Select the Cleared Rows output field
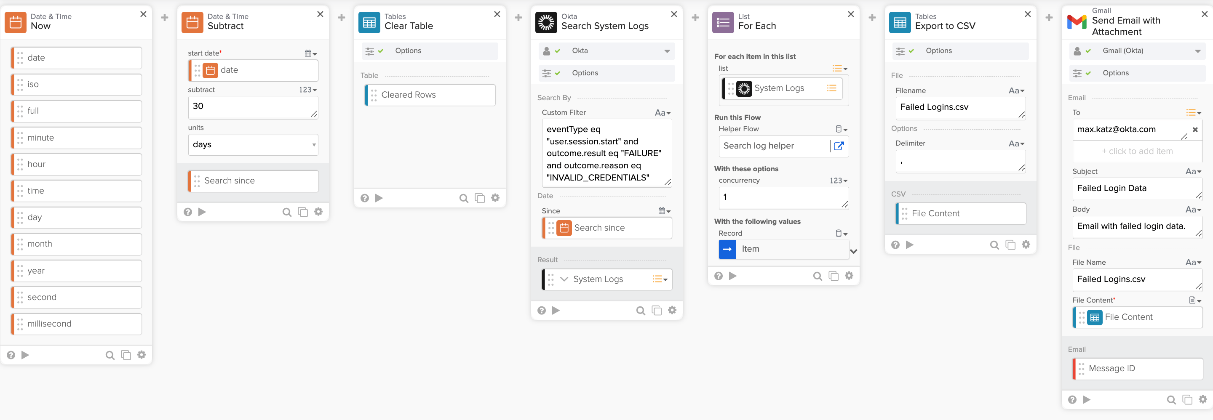The image size is (1213, 420). (430, 95)
